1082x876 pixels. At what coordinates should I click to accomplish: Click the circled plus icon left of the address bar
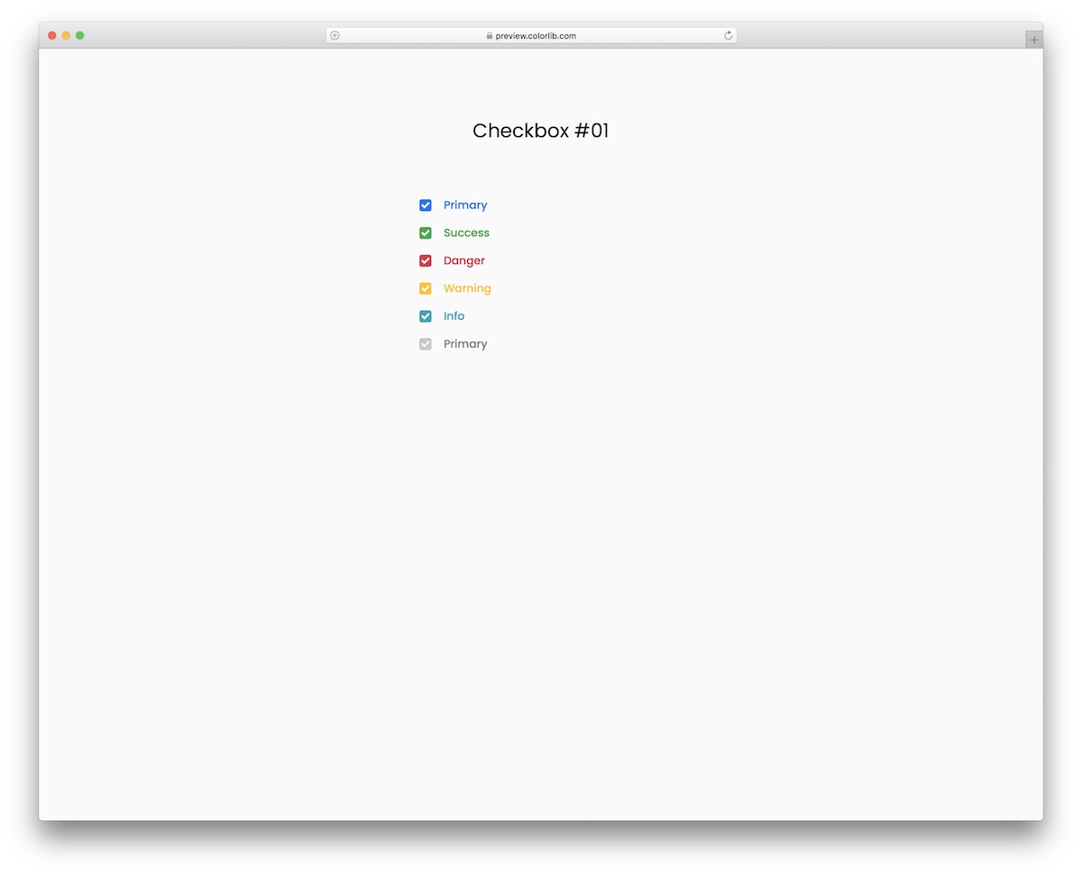click(x=334, y=35)
